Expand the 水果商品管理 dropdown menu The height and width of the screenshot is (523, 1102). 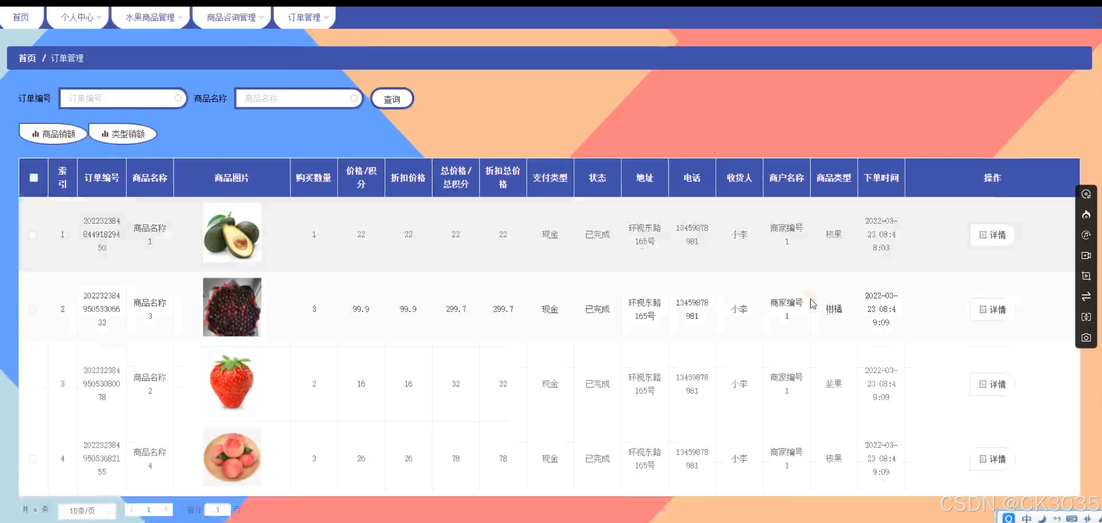click(x=154, y=17)
